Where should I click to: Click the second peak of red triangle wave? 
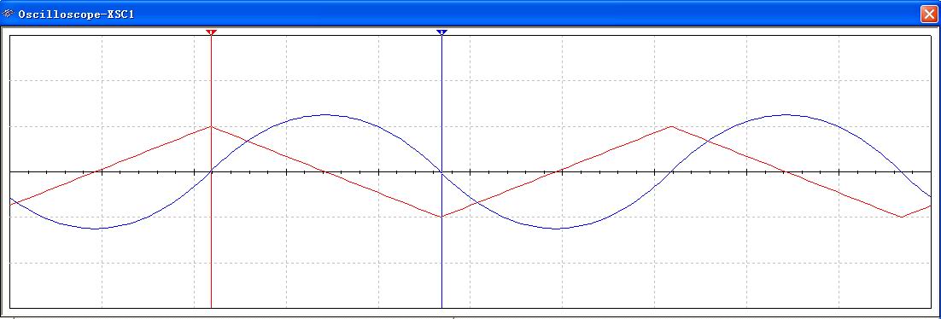671,126
